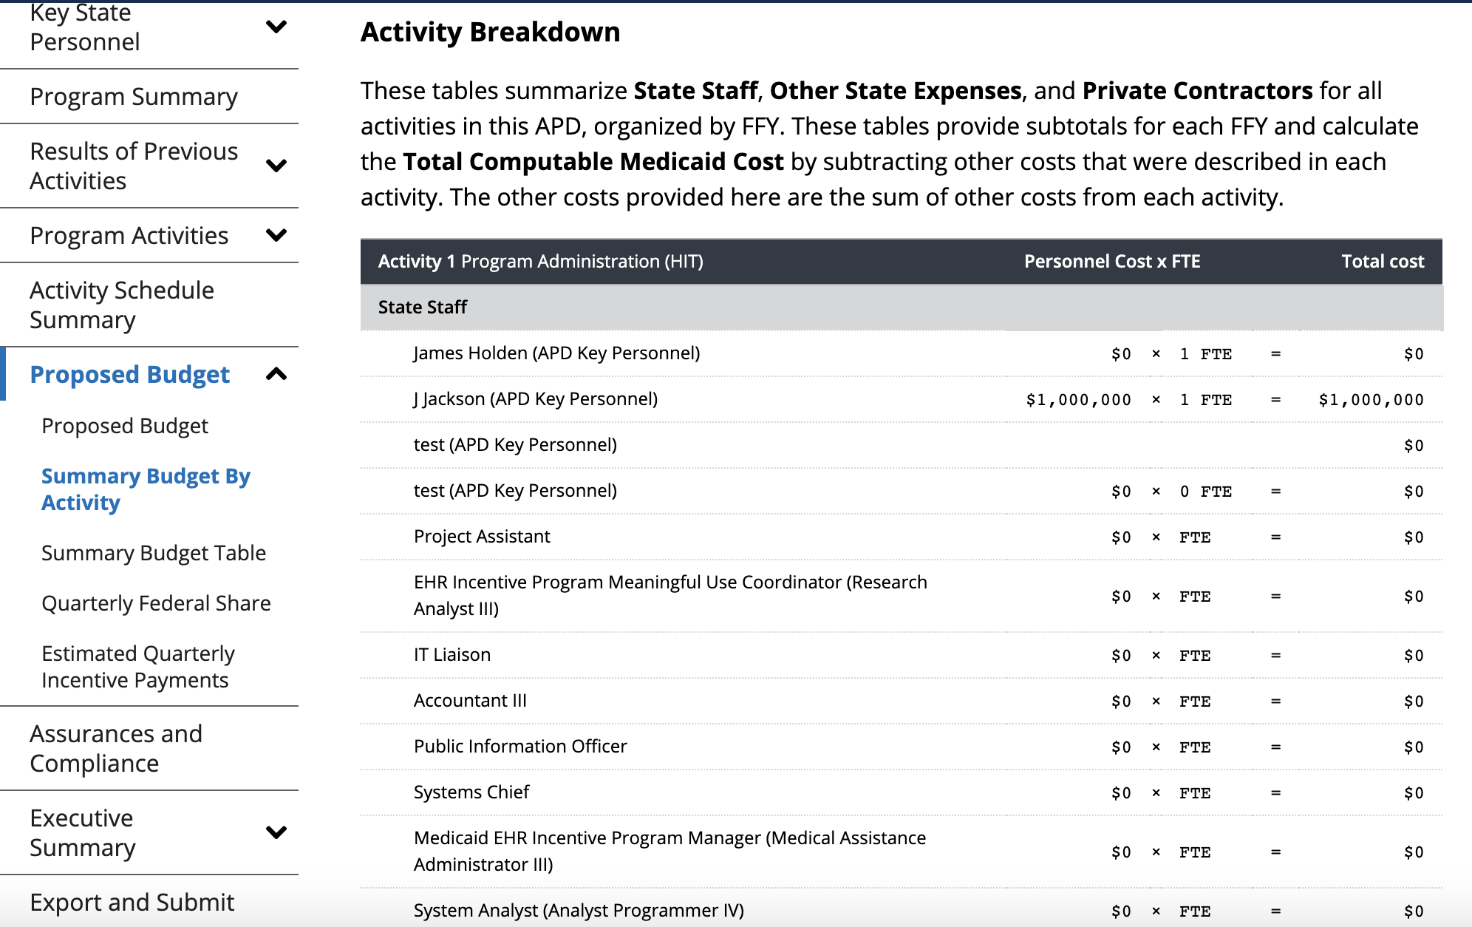Expand the Executive Summary section
1472x927 pixels.
point(277,832)
